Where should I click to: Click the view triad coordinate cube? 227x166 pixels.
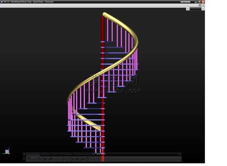(x=7, y=151)
